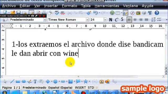Open the Ventana menu
The height and width of the screenshot is (94, 168).
click(130, 6)
